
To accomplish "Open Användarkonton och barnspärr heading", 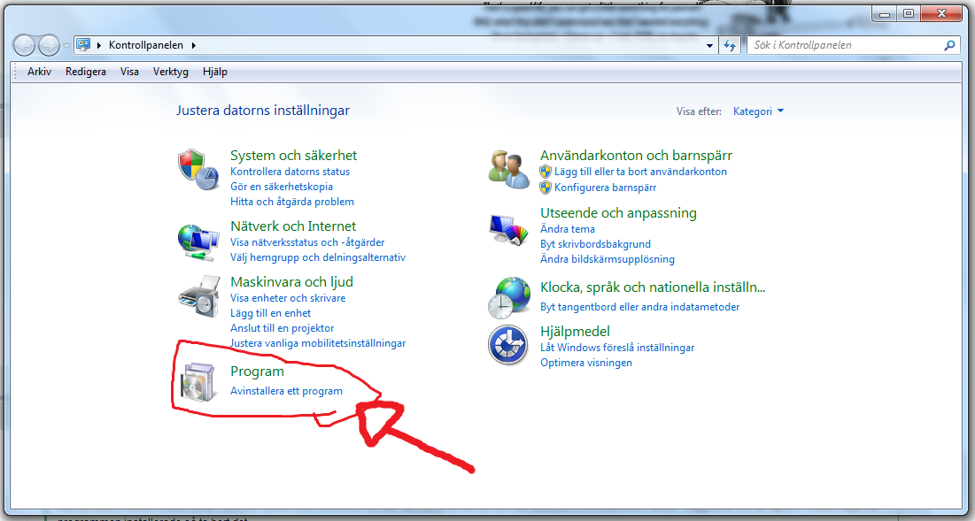I will (x=636, y=156).
